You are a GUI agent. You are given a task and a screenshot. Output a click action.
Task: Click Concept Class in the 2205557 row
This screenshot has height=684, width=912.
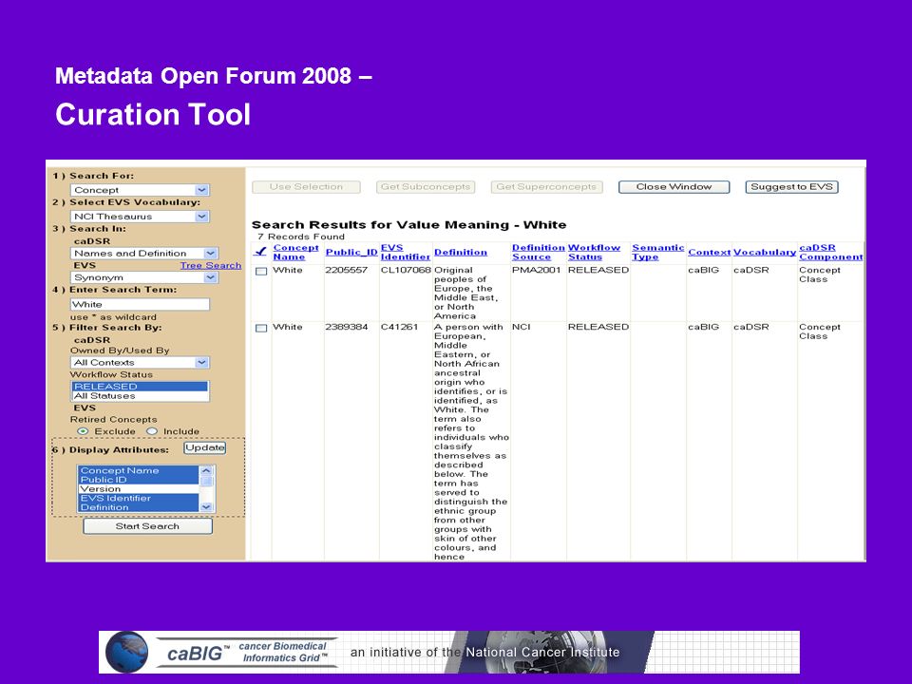coord(820,275)
